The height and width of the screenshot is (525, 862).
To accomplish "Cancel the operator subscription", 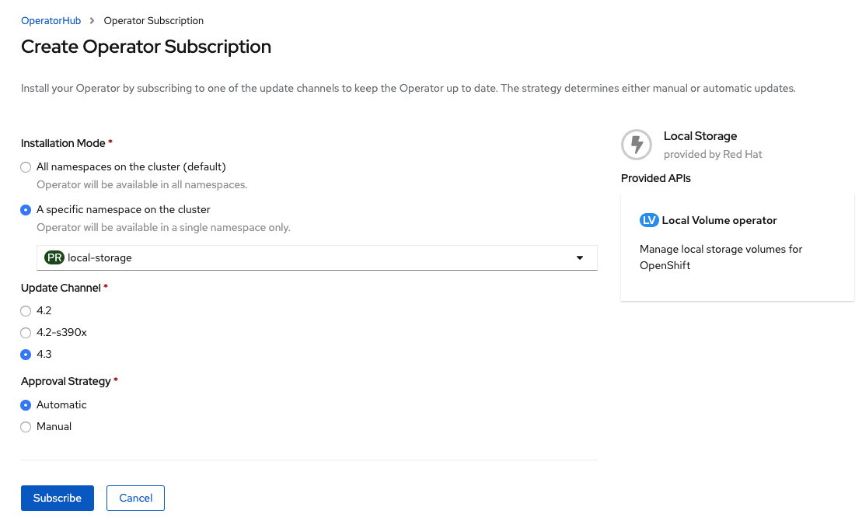I will point(136,498).
